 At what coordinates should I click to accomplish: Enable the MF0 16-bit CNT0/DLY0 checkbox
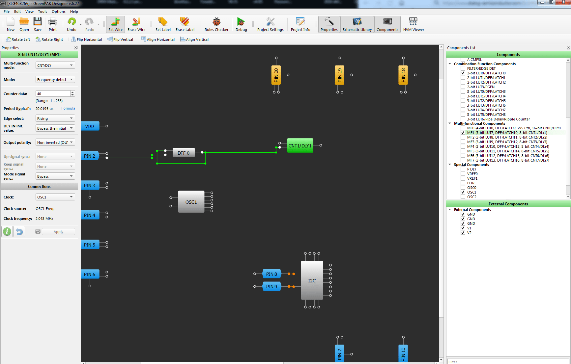point(463,128)
